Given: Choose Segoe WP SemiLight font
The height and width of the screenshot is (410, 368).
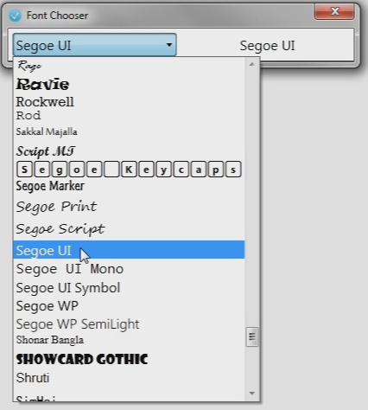Looking at the screenshot, I should [x=129, y=324].
